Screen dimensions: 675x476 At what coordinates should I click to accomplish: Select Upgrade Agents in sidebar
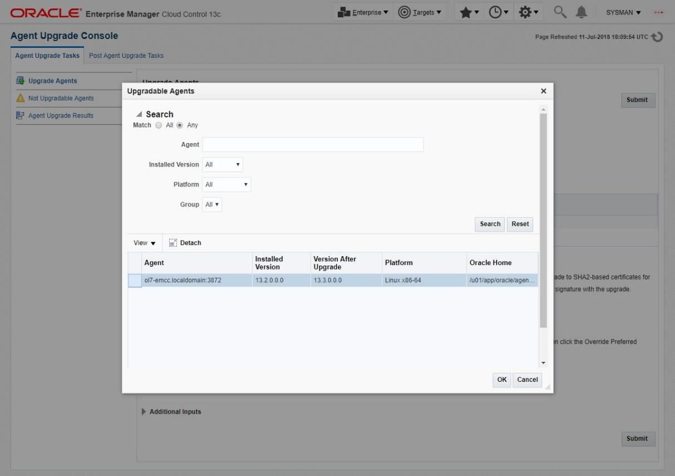pyautogui.click(x=53, y=81)
